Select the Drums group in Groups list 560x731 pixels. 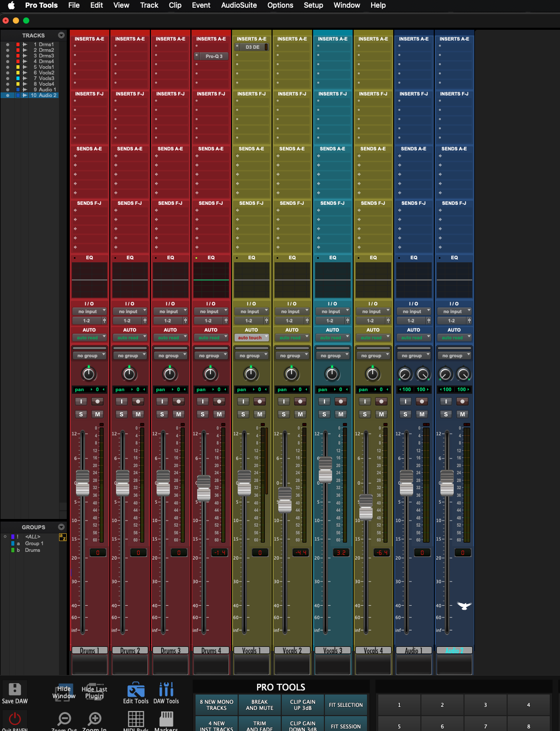click(32, 550)
